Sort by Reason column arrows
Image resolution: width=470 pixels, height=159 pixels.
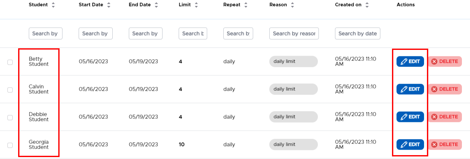pyautogui.click(x=292, y=5)
